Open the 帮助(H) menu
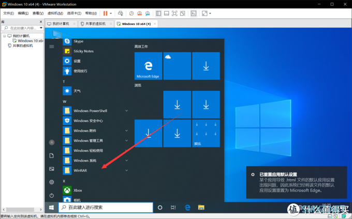Viewport: 352px width, 219px height. coord(91,13)
